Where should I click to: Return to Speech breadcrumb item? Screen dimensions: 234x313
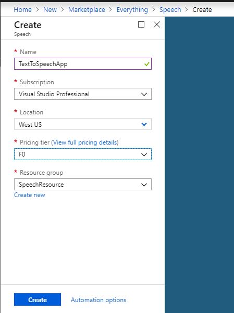(x=170, y=9)
